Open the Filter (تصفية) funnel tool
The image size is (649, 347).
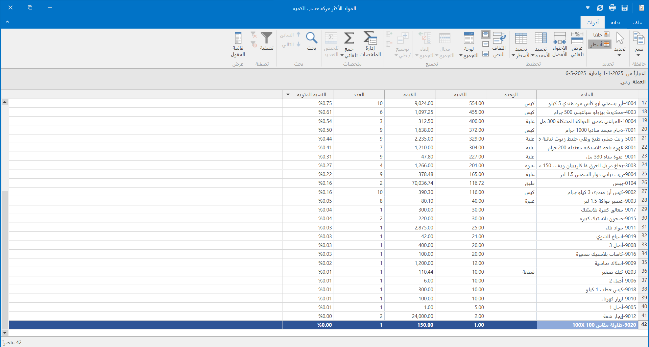coord(266,38)
